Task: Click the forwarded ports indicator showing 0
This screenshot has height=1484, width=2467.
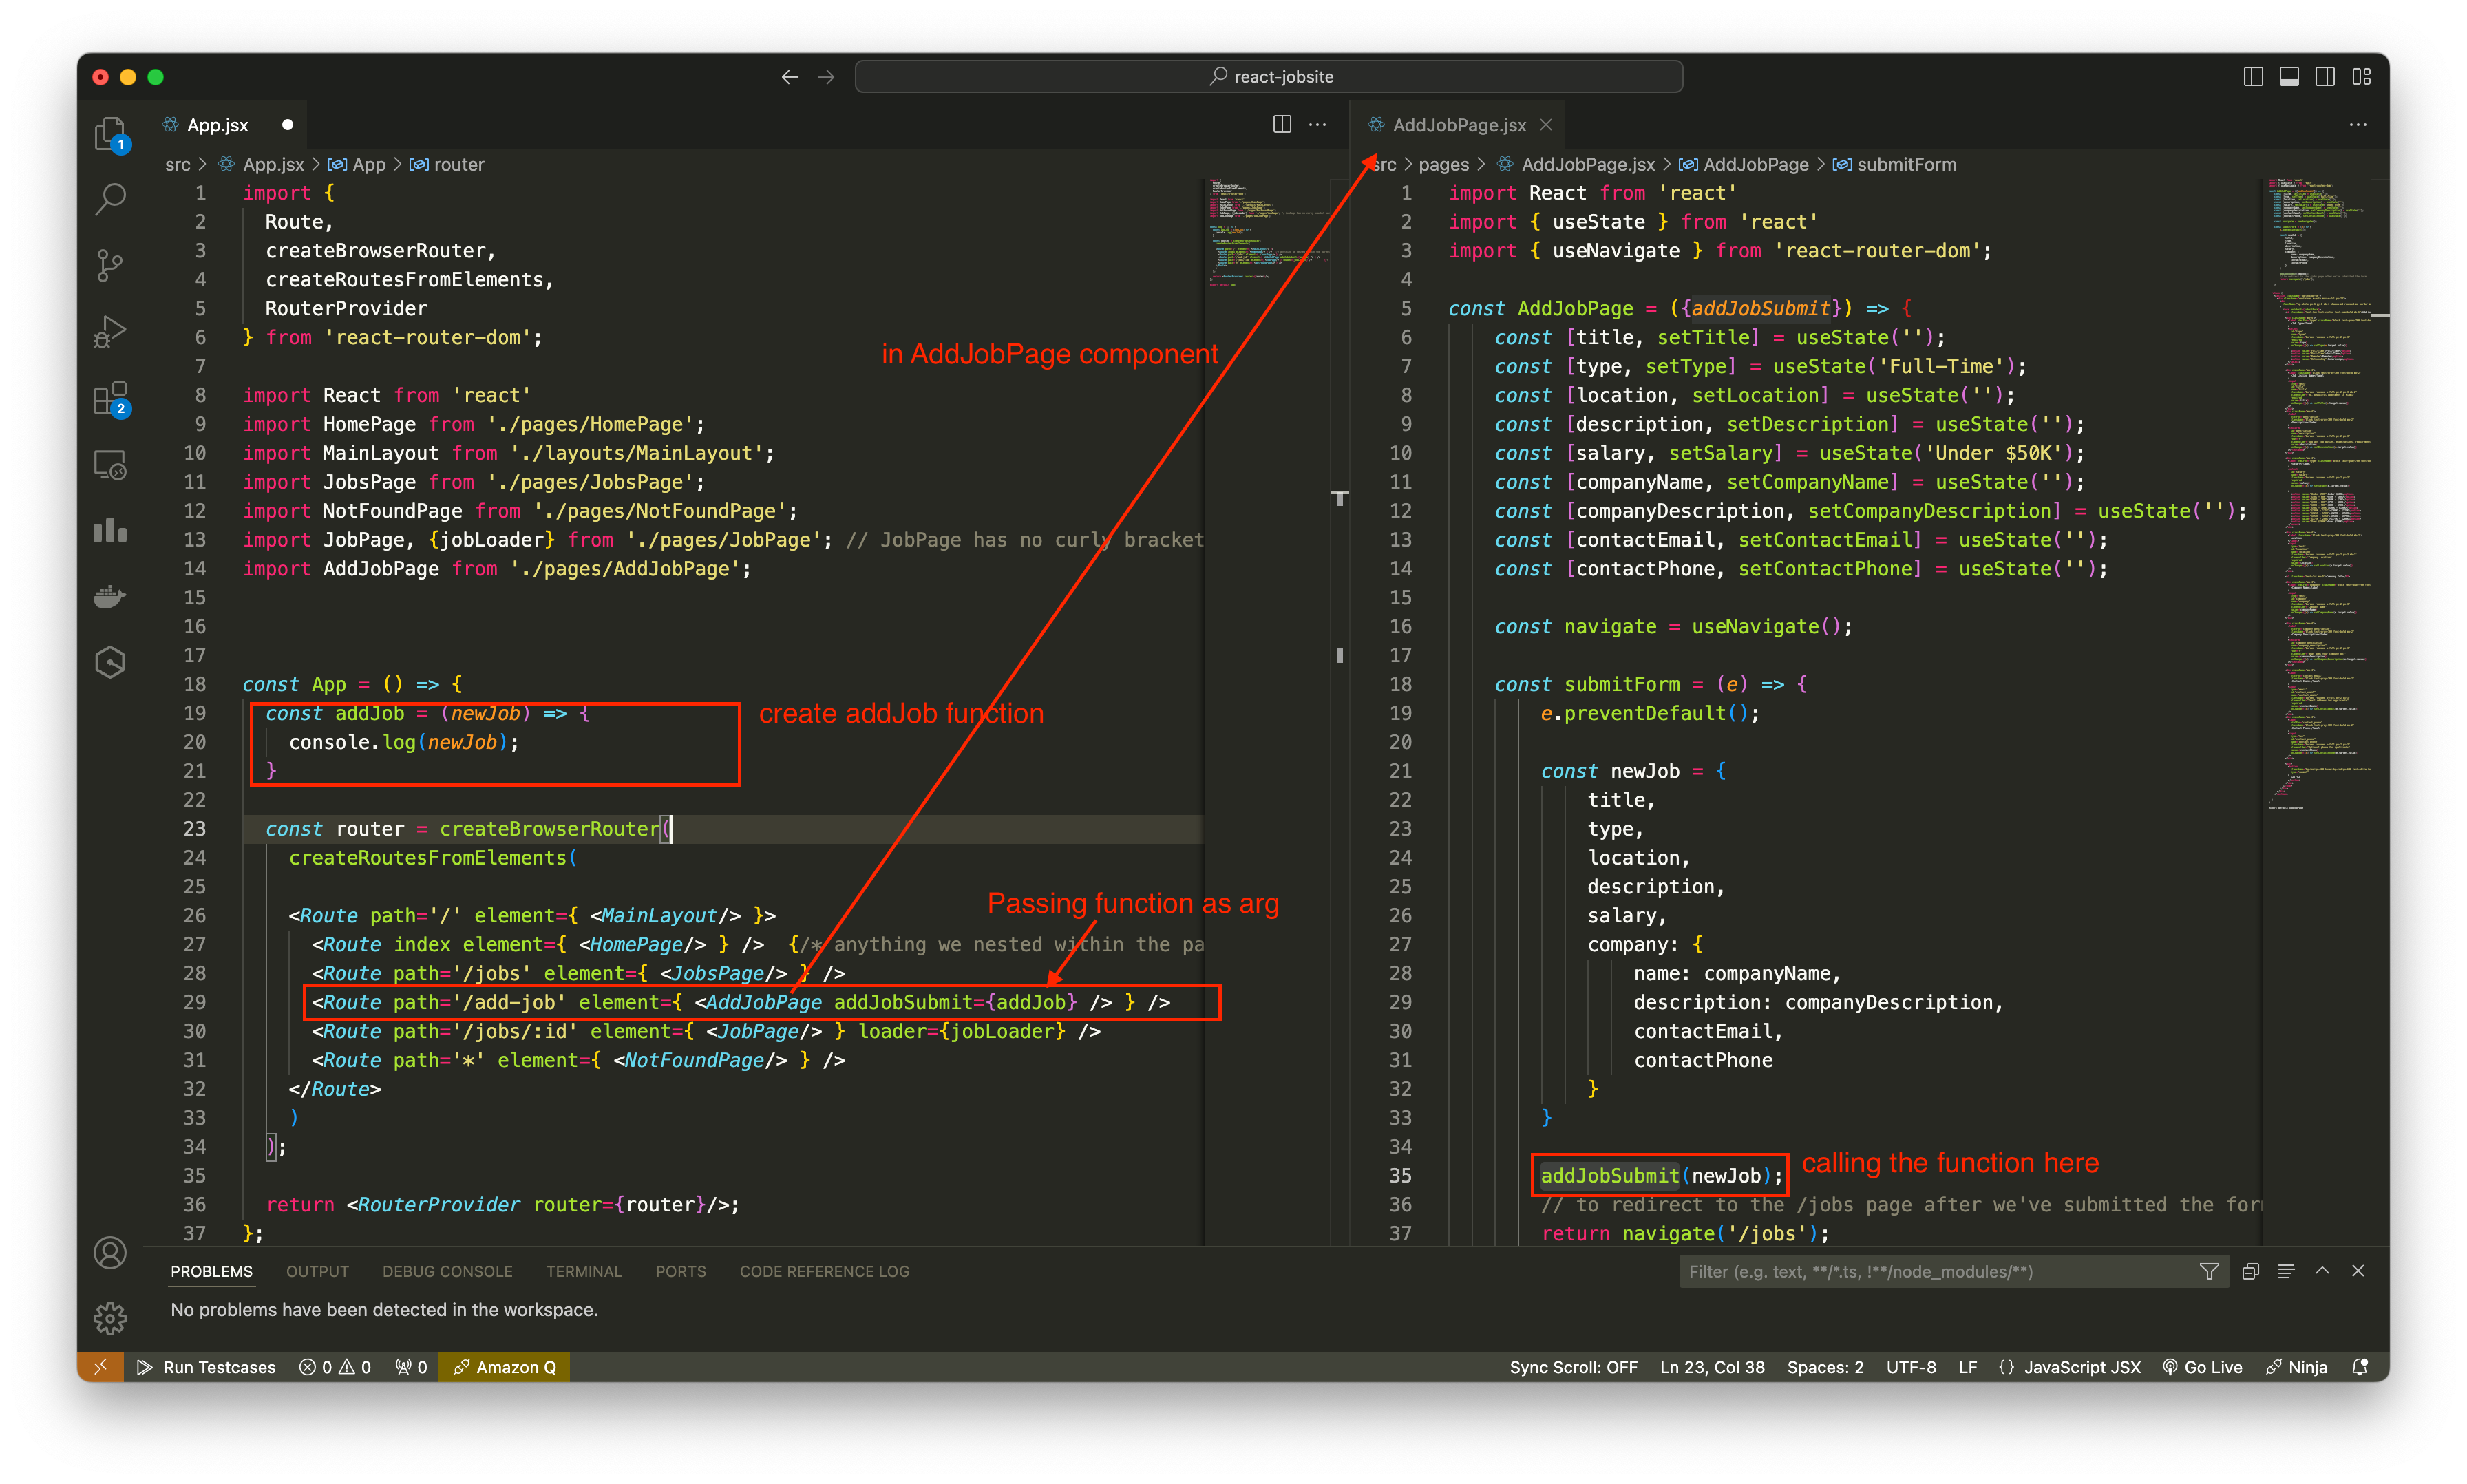Action: tap(411, 1367)
